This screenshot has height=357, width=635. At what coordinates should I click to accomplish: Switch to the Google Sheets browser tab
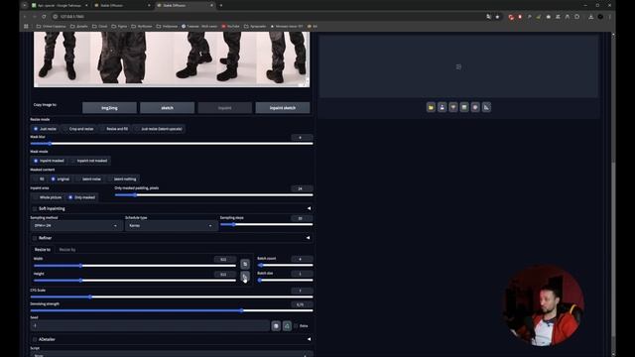pos(60,6)
